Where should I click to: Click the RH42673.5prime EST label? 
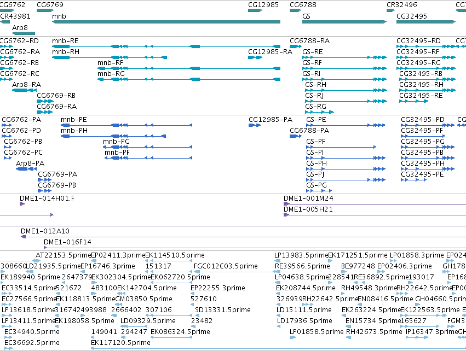[374, 332]
